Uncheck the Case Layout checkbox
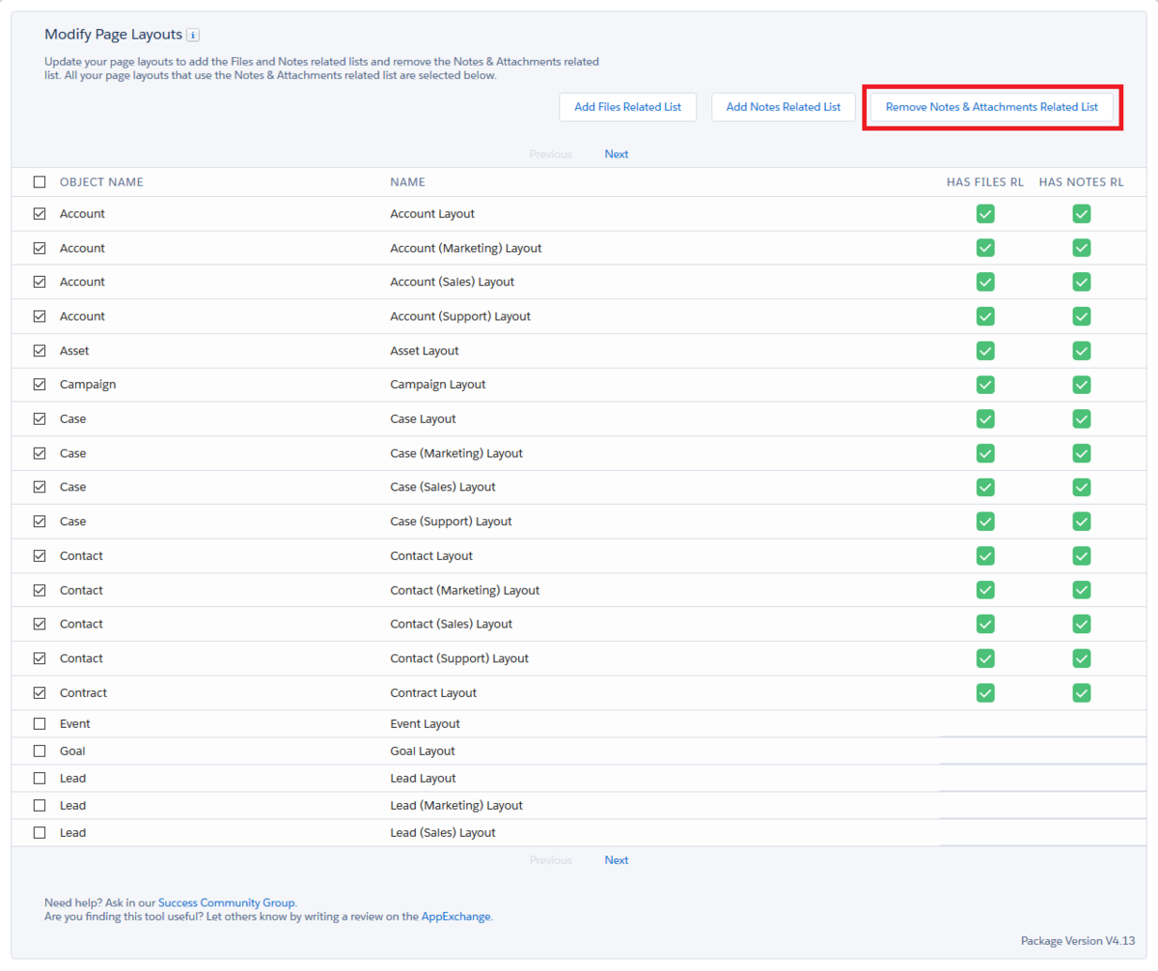The height and width of the screenshot is (971, 1158). point(40,419)
